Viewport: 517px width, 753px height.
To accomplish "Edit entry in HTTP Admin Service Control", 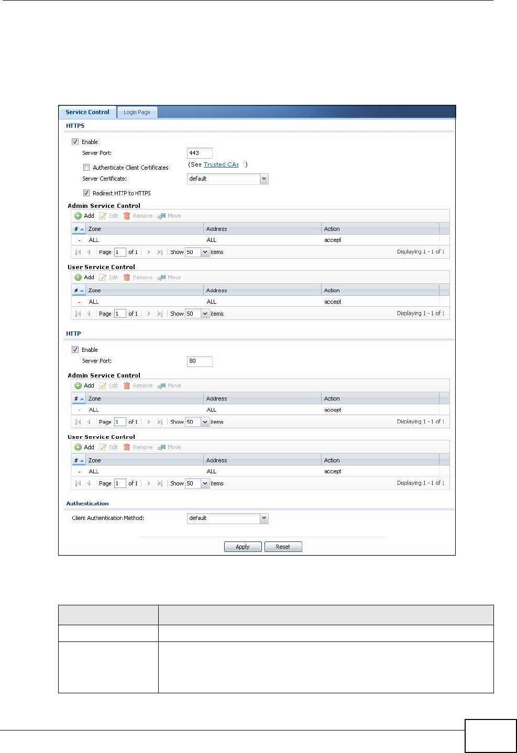I will click(109, 385).
